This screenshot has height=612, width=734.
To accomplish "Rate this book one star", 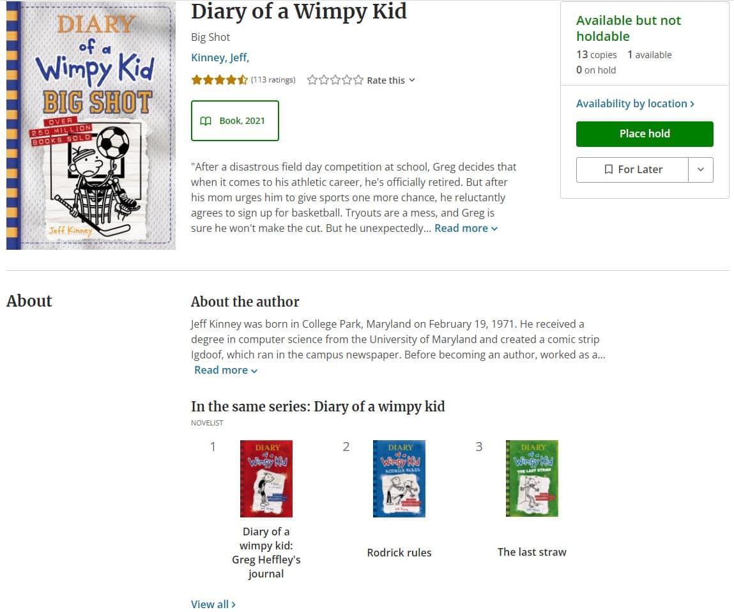I will (312, 80).
